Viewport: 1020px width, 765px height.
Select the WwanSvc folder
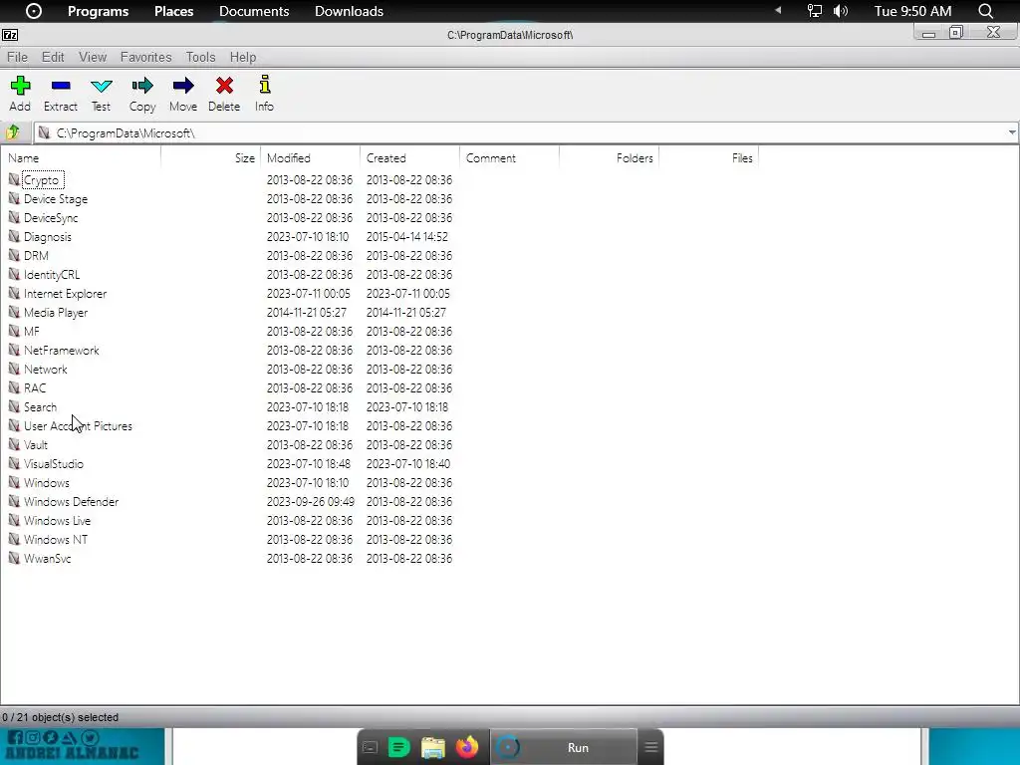pos(48,558)
